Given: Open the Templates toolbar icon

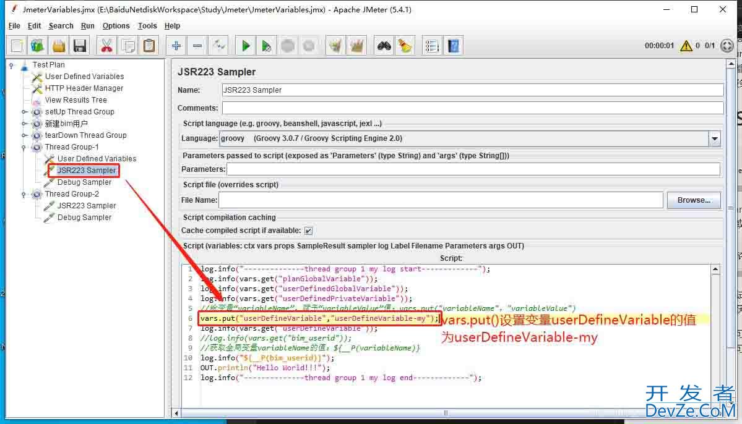Looking at the screenshot, I should point(37,46).
